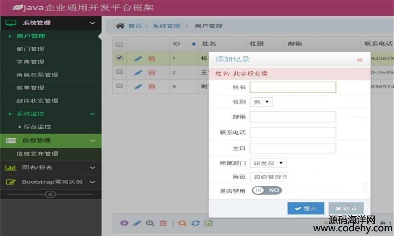
Task: Close the 添加记录 dialog with the X
Action: point(360,60)
